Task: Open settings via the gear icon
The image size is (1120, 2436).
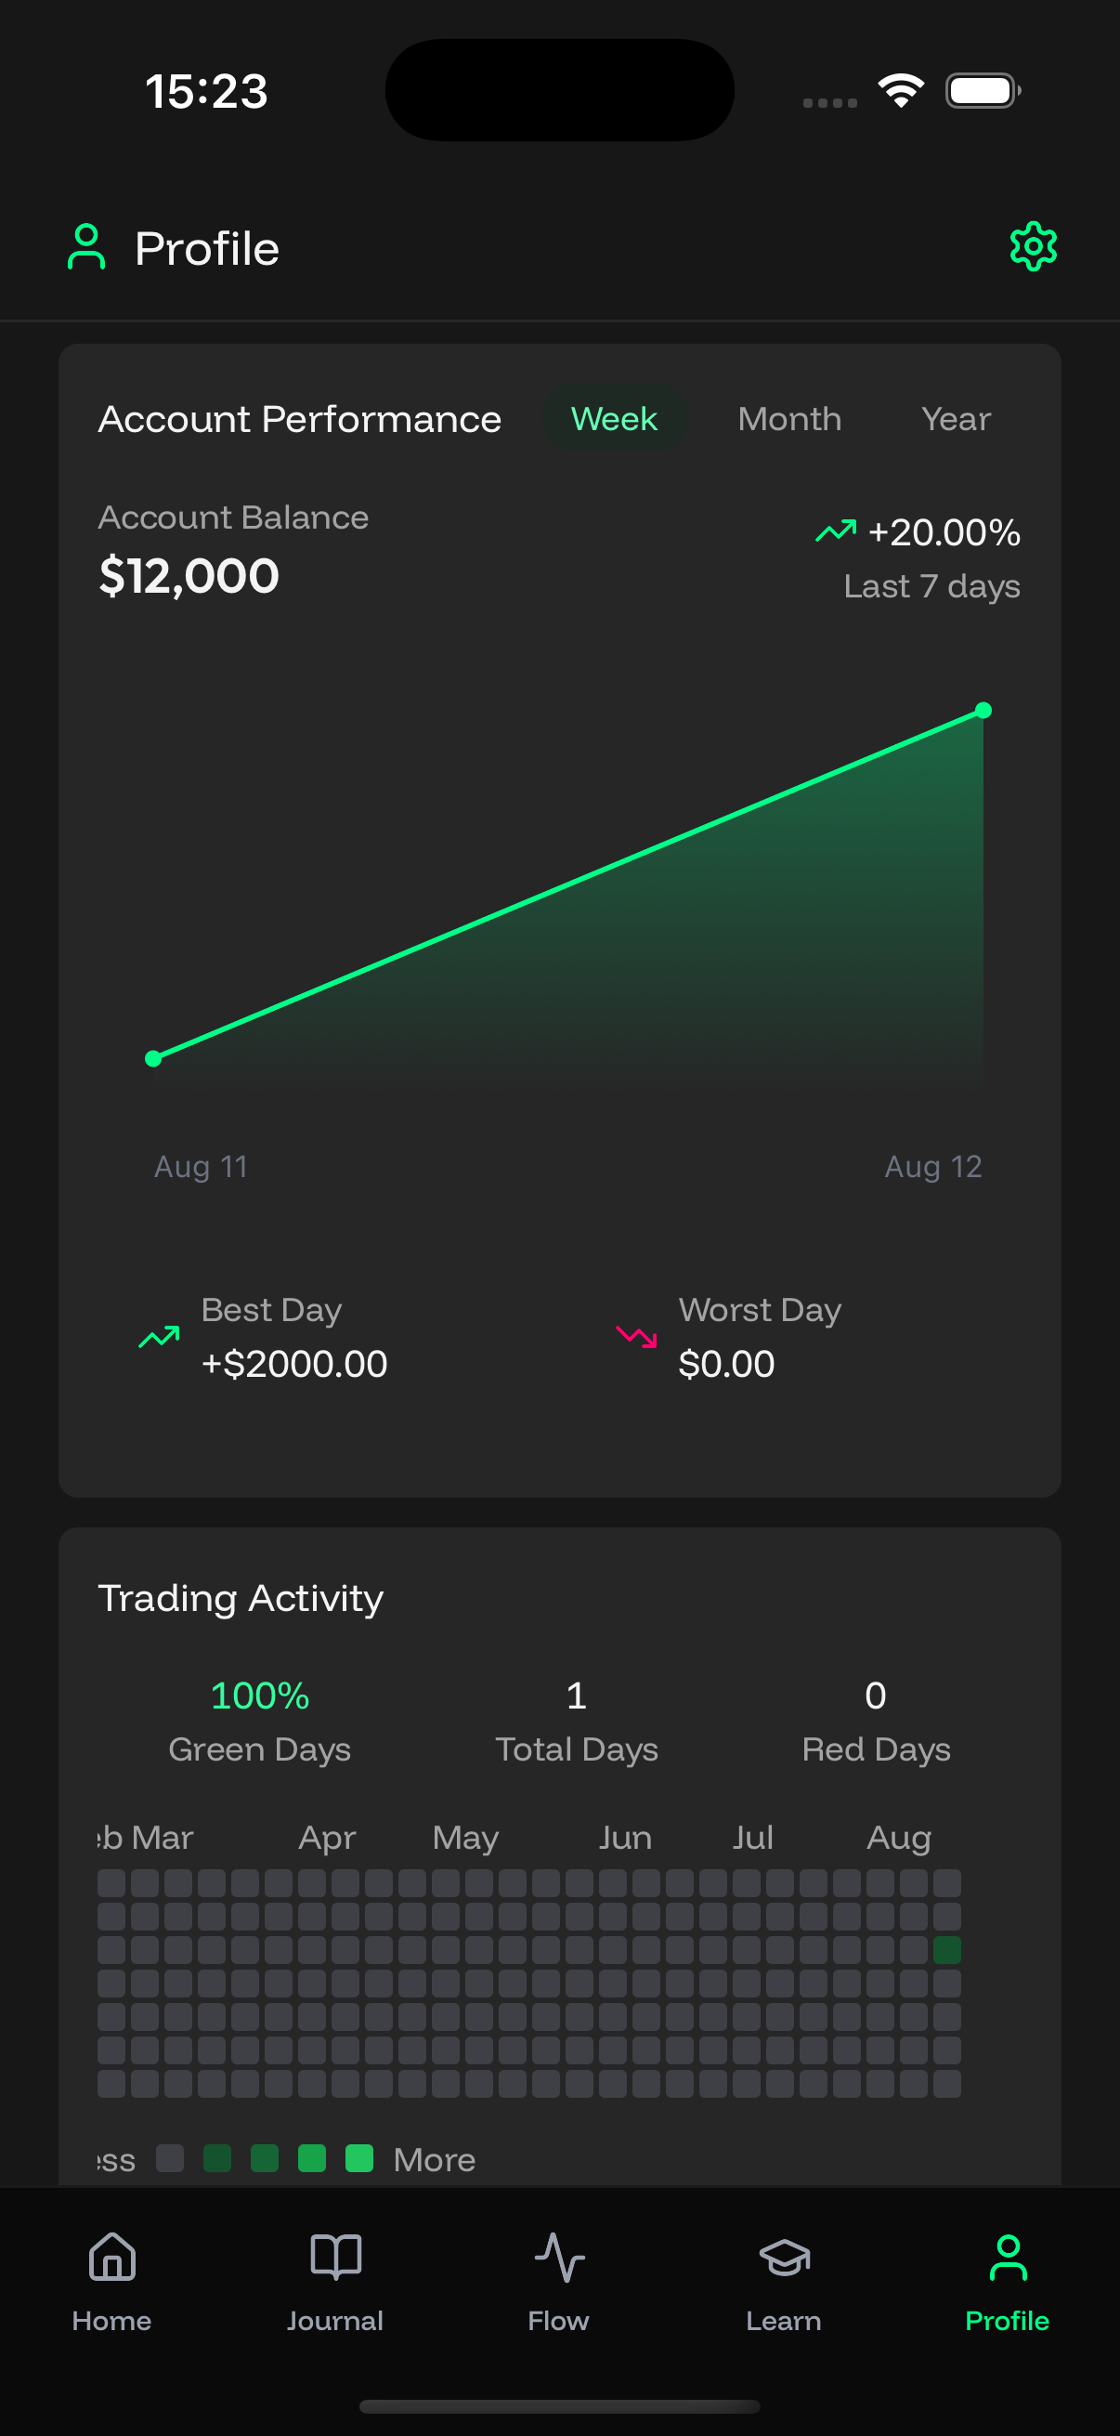Action: click(1033, 248)
